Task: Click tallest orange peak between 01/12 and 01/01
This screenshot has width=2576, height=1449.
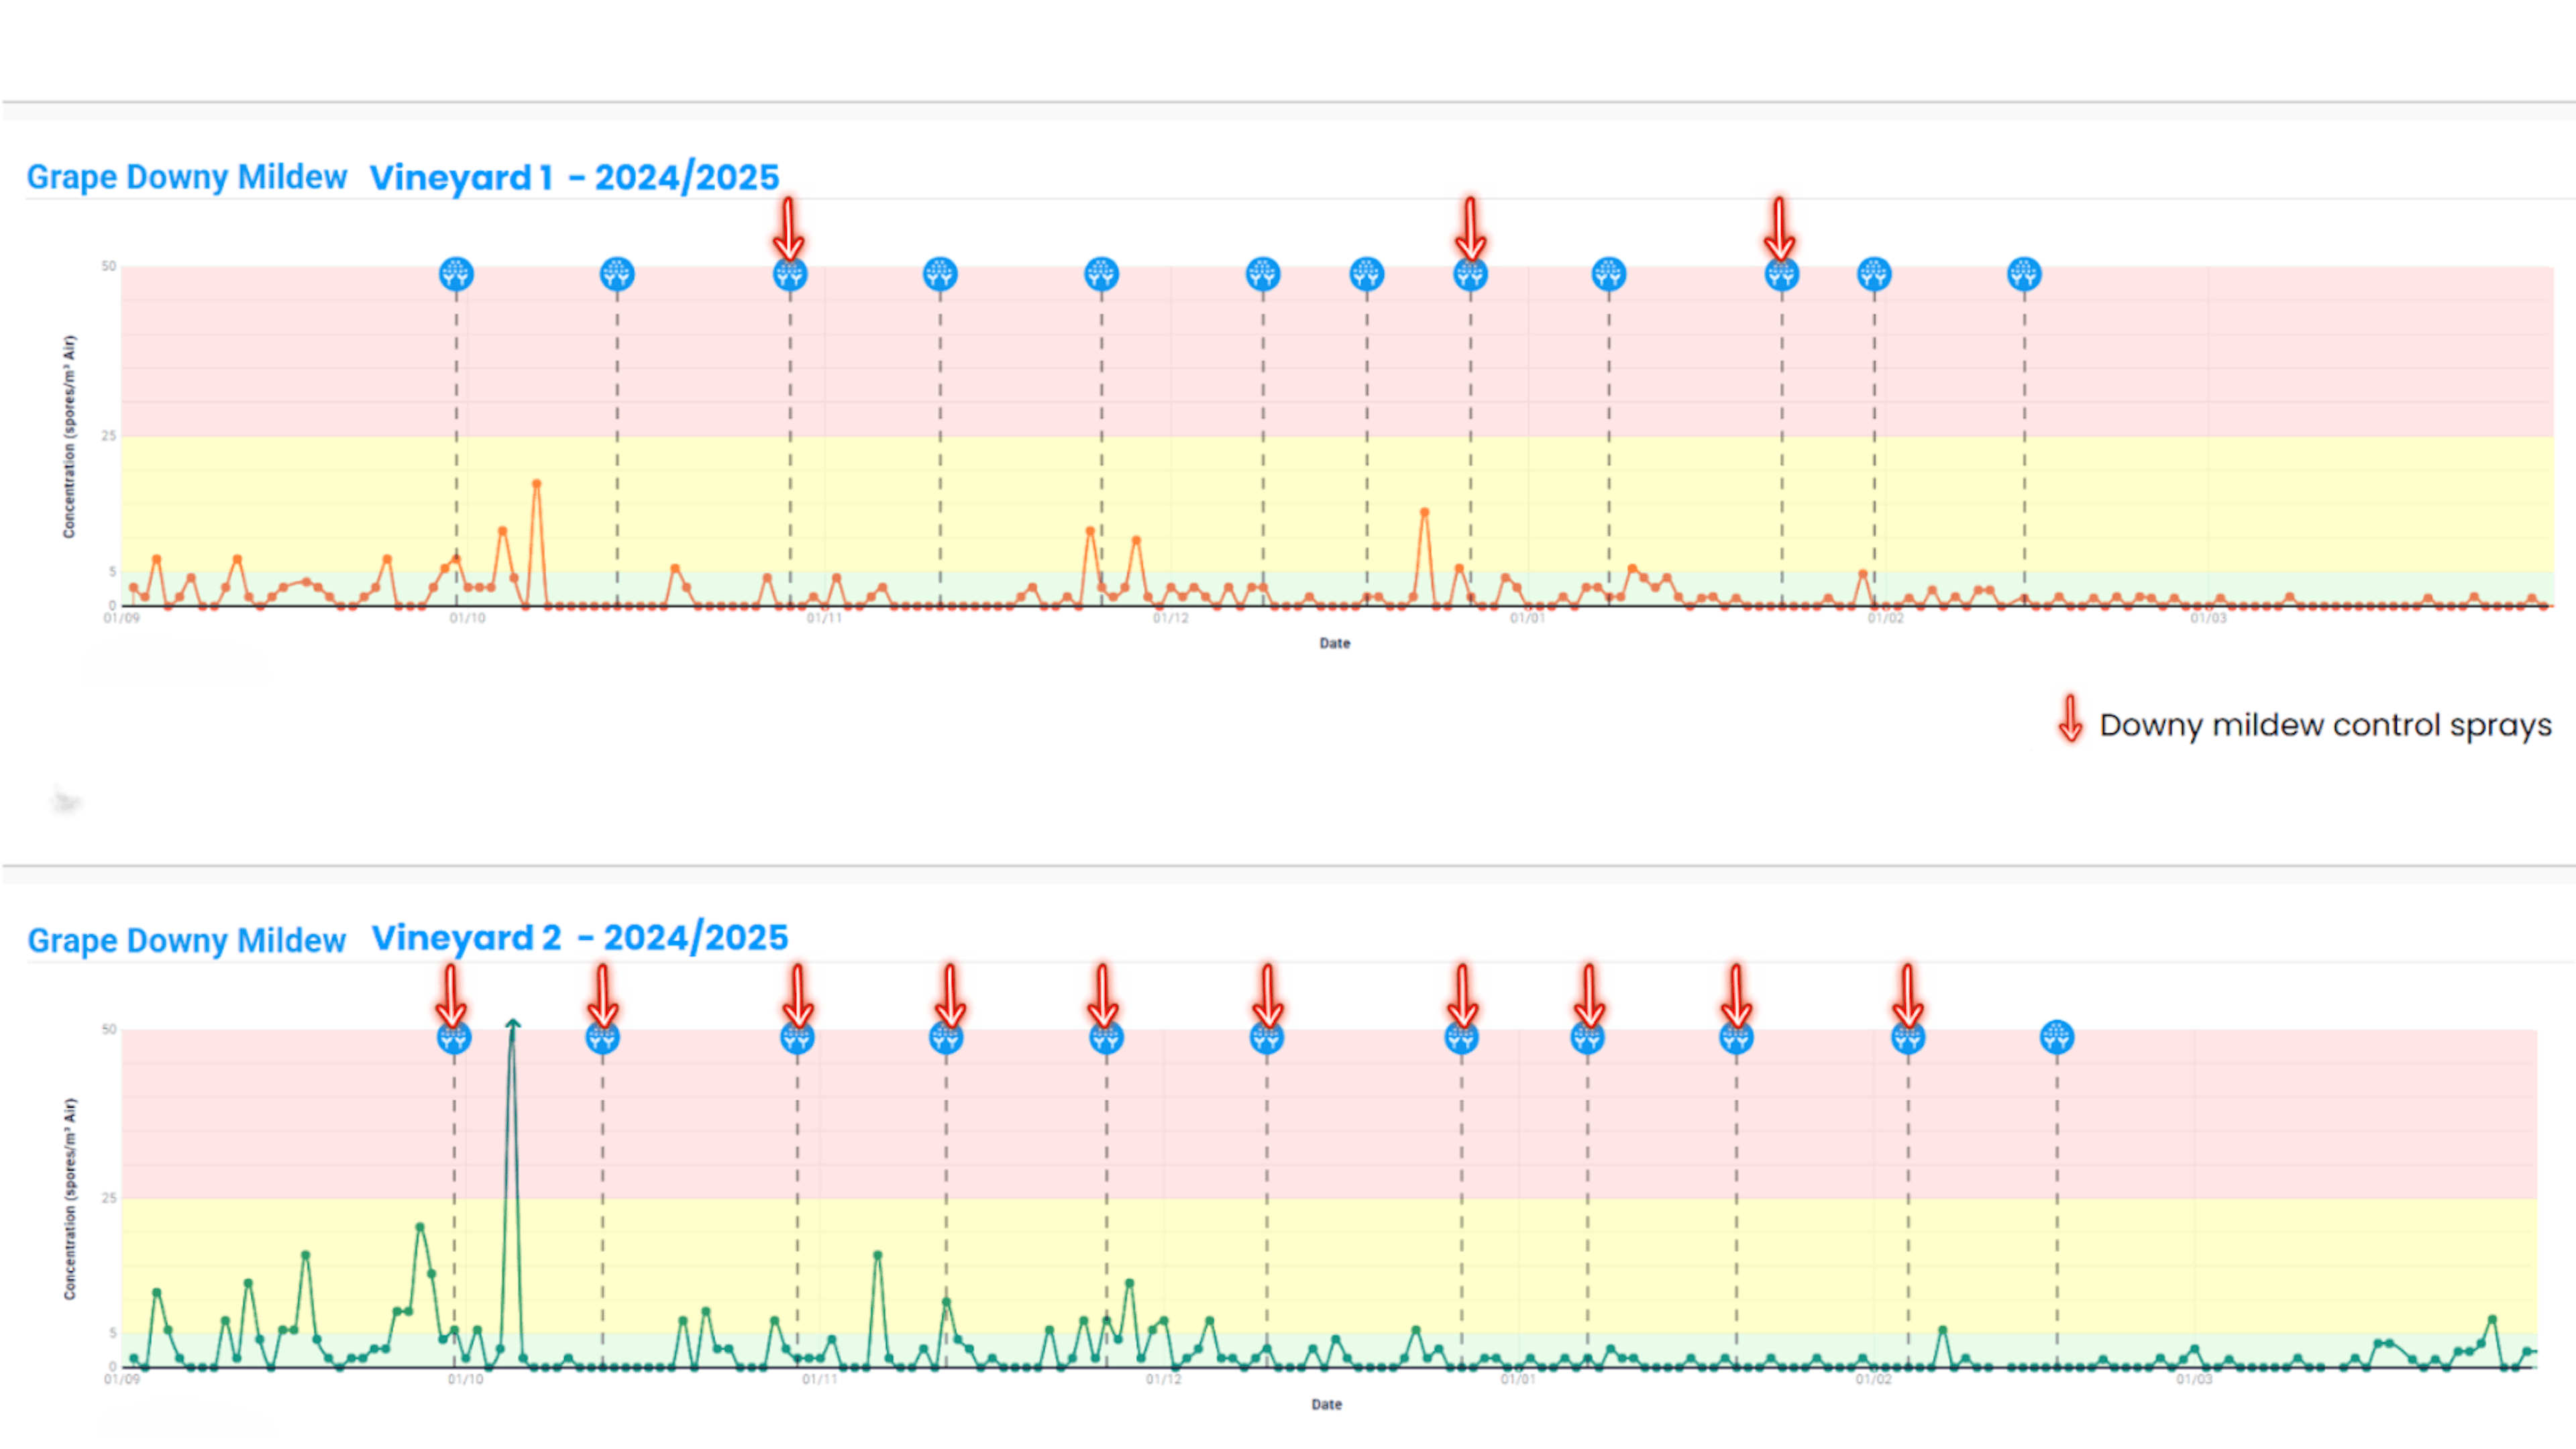Action: pos(1424,512)
